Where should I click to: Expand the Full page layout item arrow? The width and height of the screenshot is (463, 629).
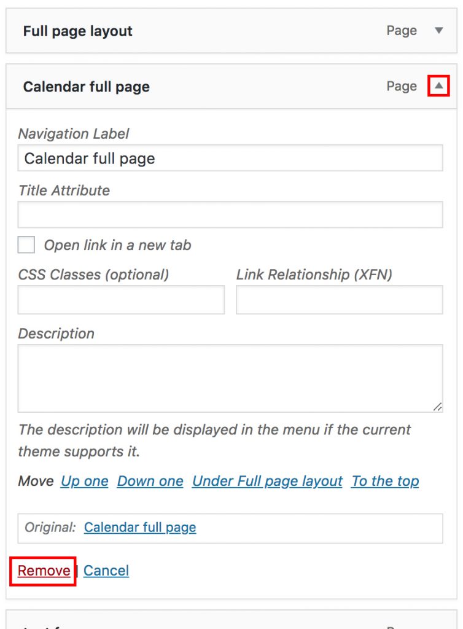pos(438,31)
